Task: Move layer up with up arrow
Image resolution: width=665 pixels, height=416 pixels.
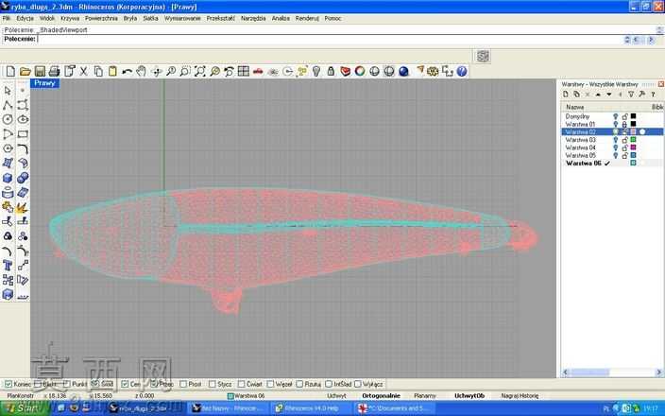Action: pos(598,95)
